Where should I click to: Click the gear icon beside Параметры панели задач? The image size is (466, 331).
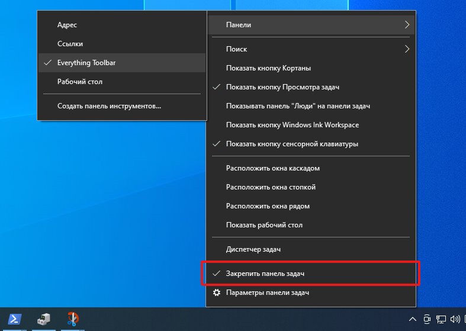[x=217, y=293]
